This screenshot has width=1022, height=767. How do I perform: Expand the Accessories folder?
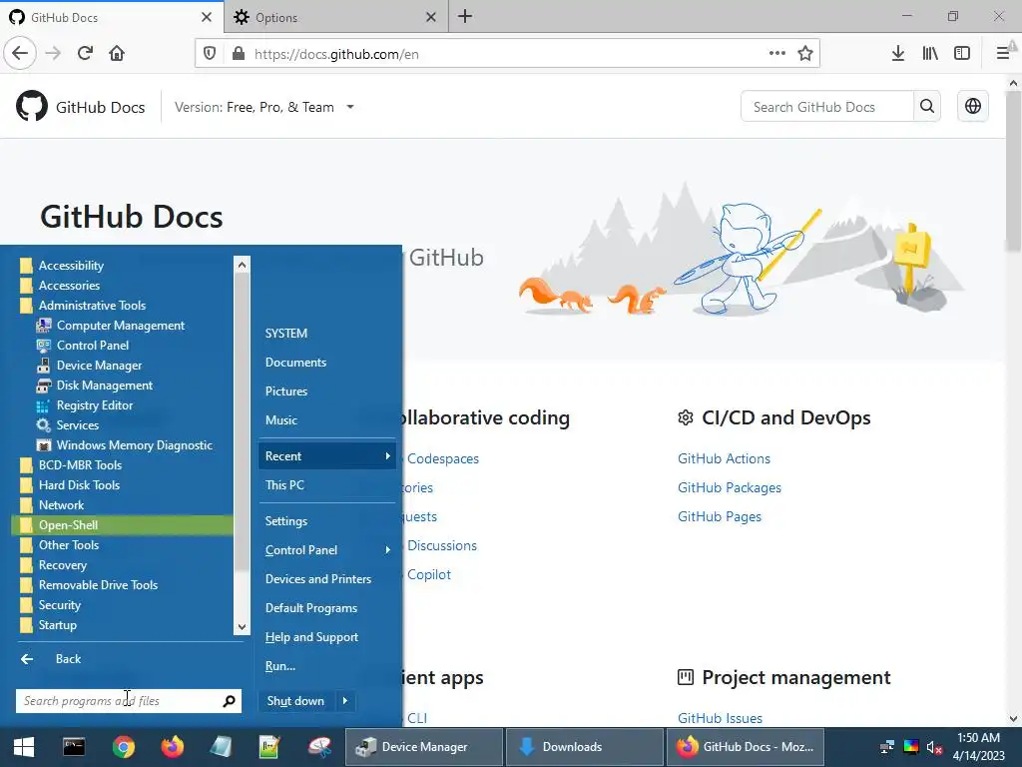pyautogui.click(x=69, y=286)
